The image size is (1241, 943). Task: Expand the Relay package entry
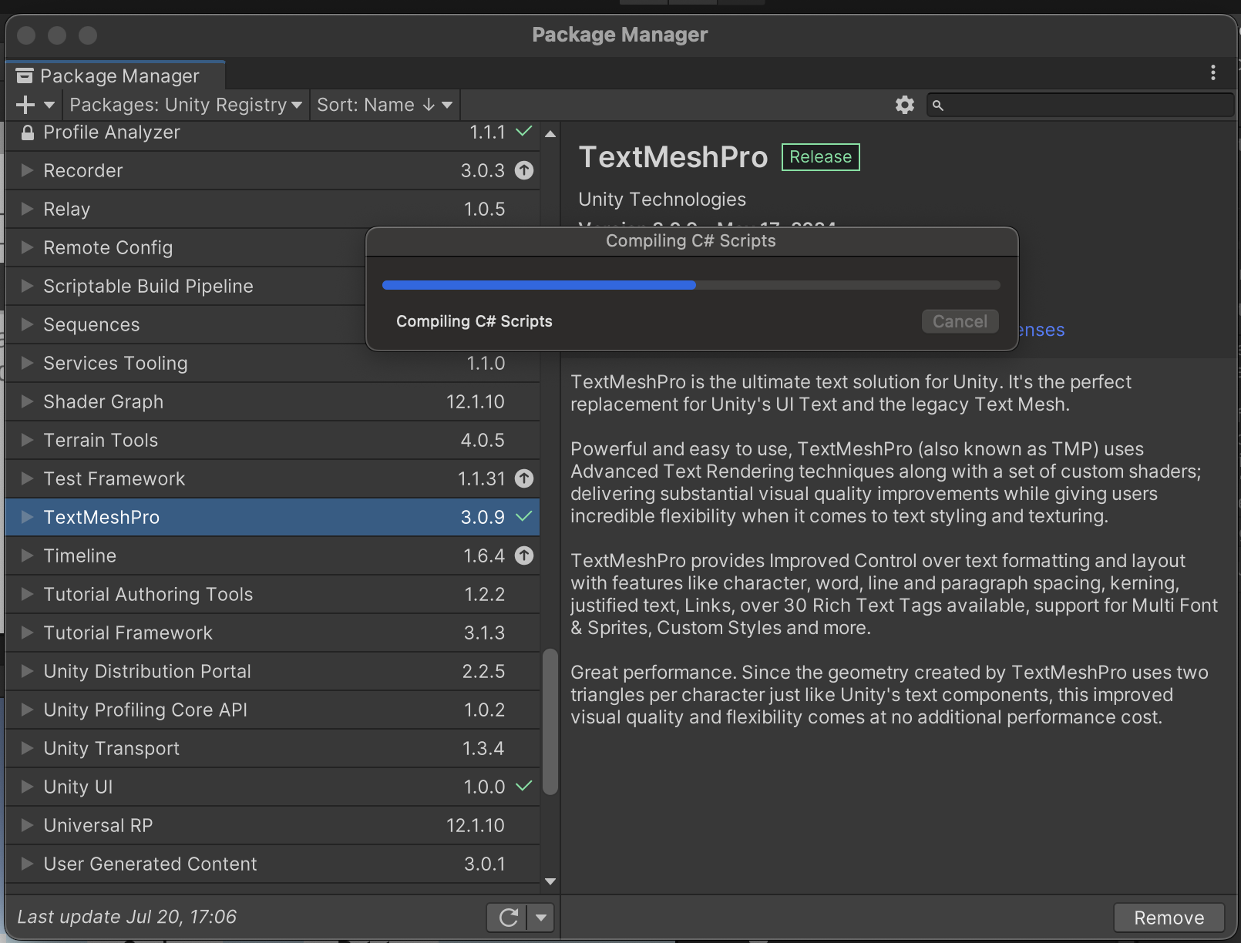[x=27, y=209]
